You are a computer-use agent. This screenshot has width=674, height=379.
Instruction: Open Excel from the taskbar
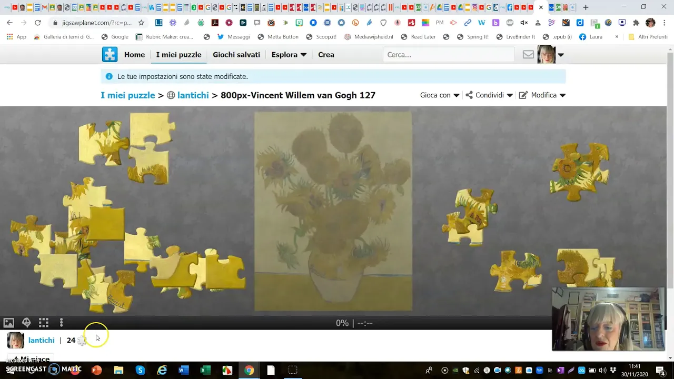click(x=205, y=370)
